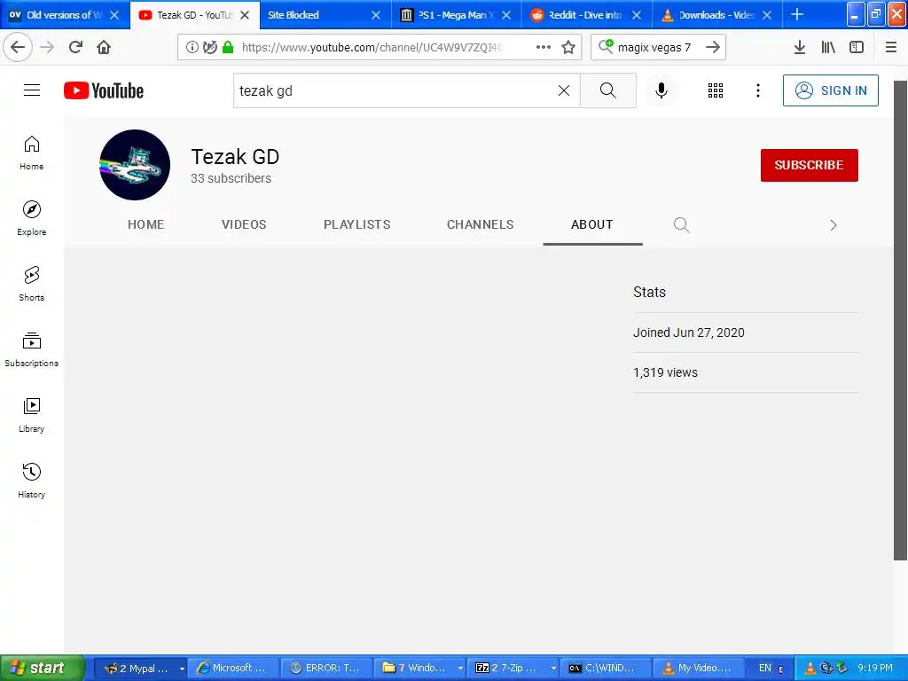Run the YouTube search with magnifier button
The image size is (908, 681).
(608, 90)
